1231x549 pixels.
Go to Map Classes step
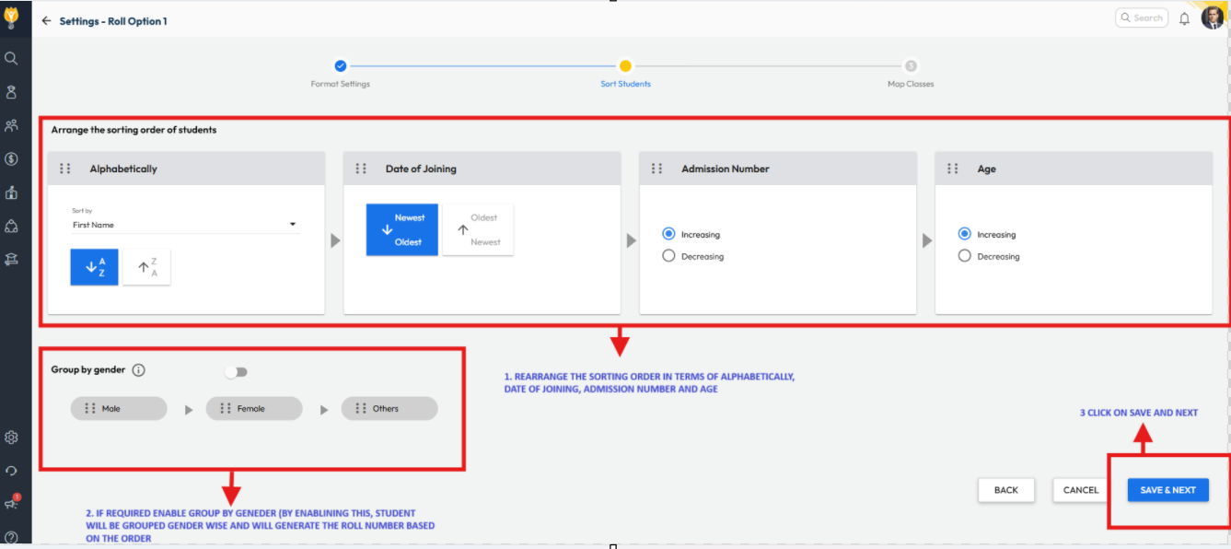click(910, 66)
